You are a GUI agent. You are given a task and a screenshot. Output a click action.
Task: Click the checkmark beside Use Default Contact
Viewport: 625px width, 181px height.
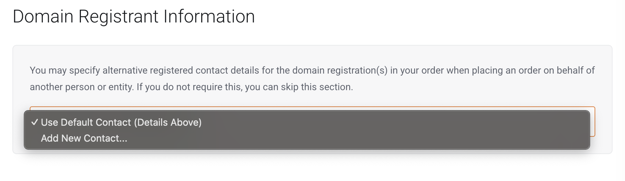34,122
